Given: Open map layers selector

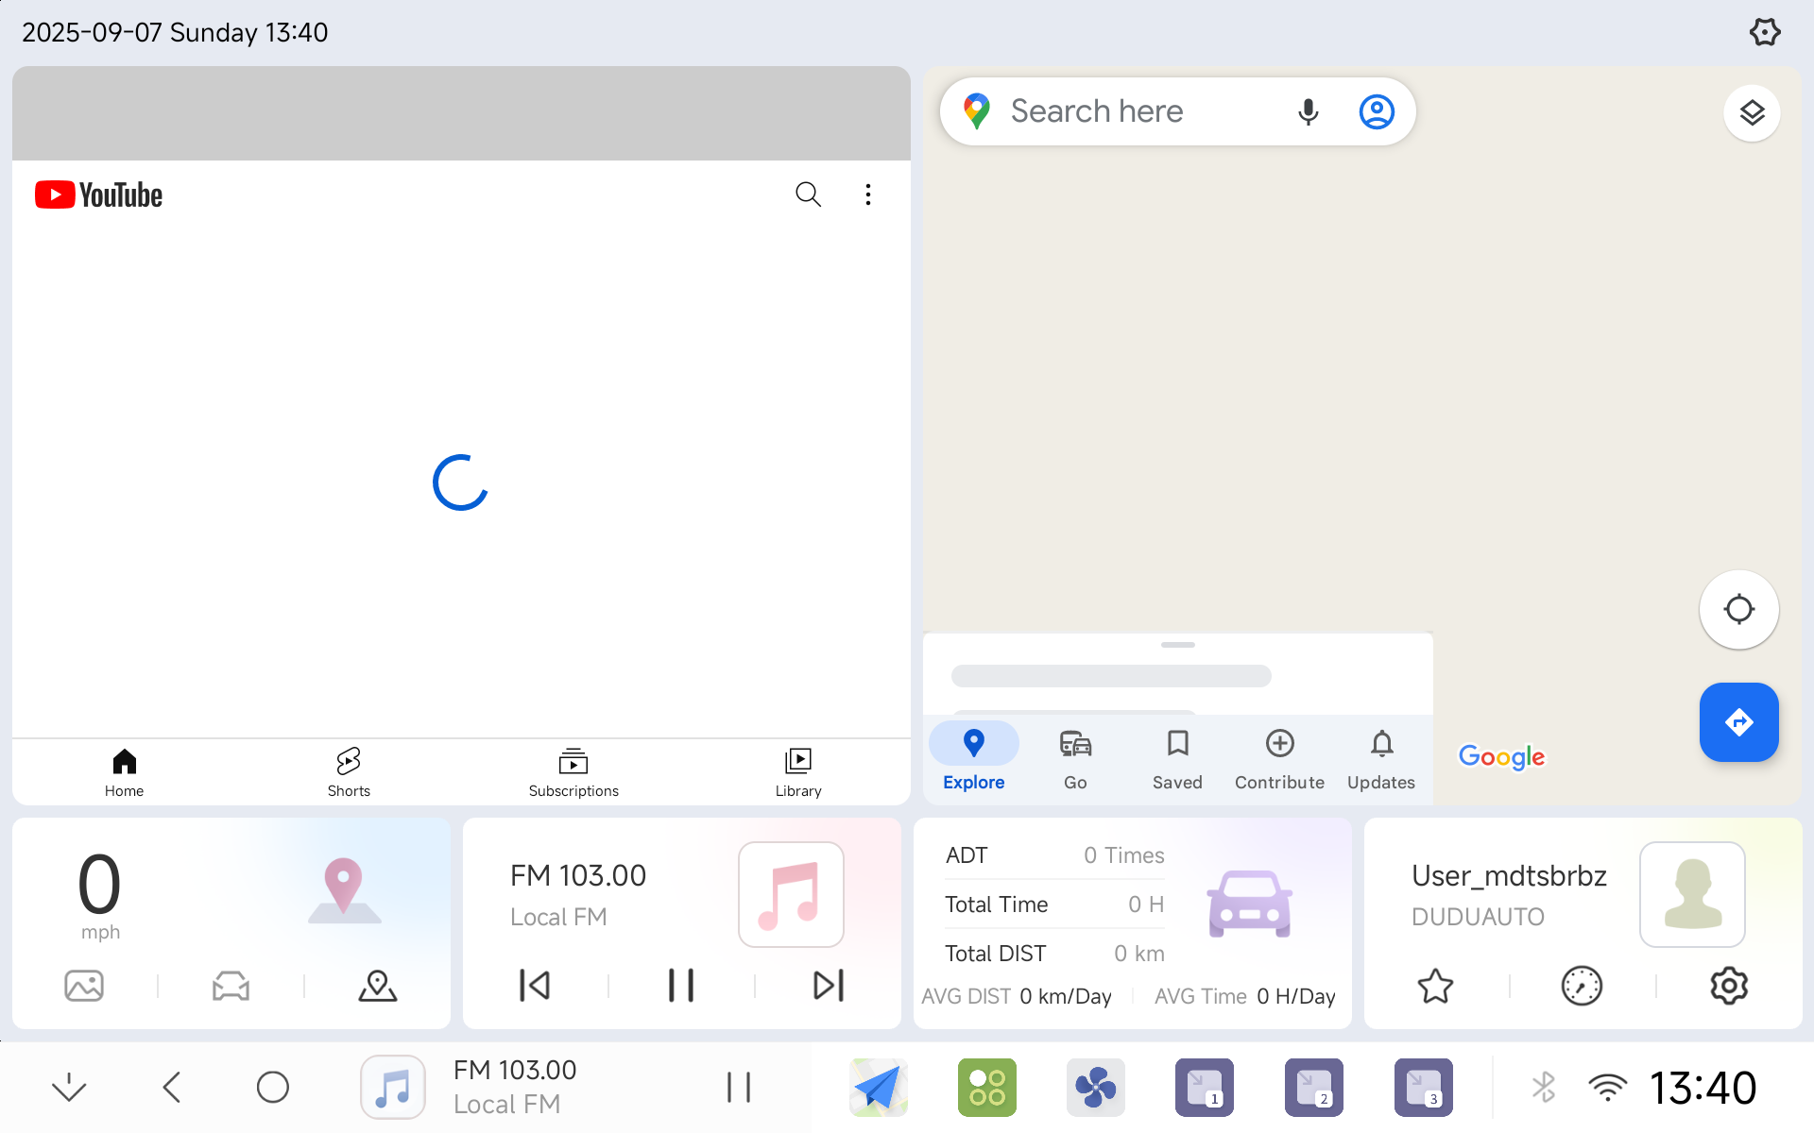Looking at the screenshot, I should [1752, 112].
